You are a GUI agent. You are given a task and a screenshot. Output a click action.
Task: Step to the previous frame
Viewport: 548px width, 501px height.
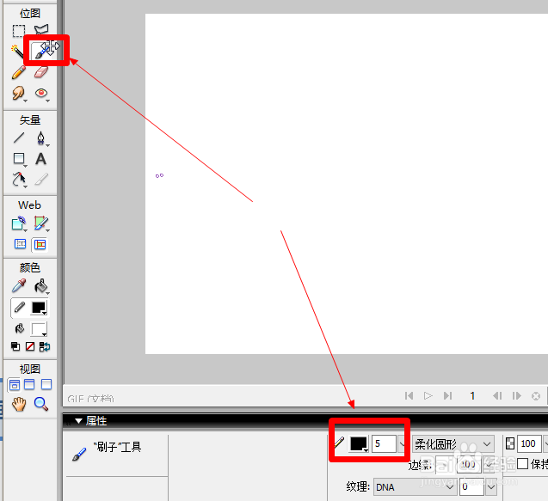tap(497, 395)
